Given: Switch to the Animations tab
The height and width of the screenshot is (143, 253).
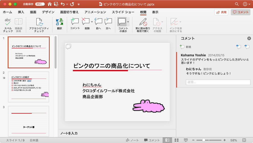Looking at the screenshot, I should (x=95, y=12).
